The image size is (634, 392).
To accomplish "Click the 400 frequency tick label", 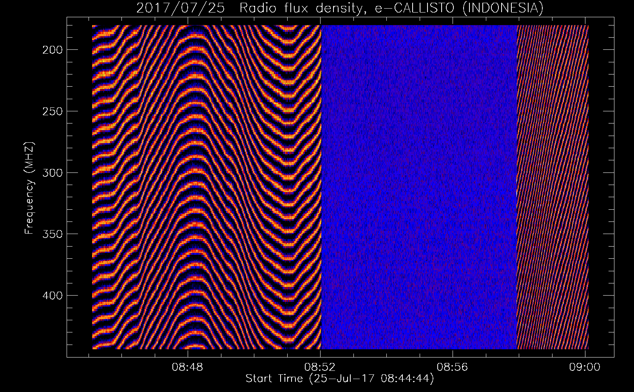I will click(52, 295).
